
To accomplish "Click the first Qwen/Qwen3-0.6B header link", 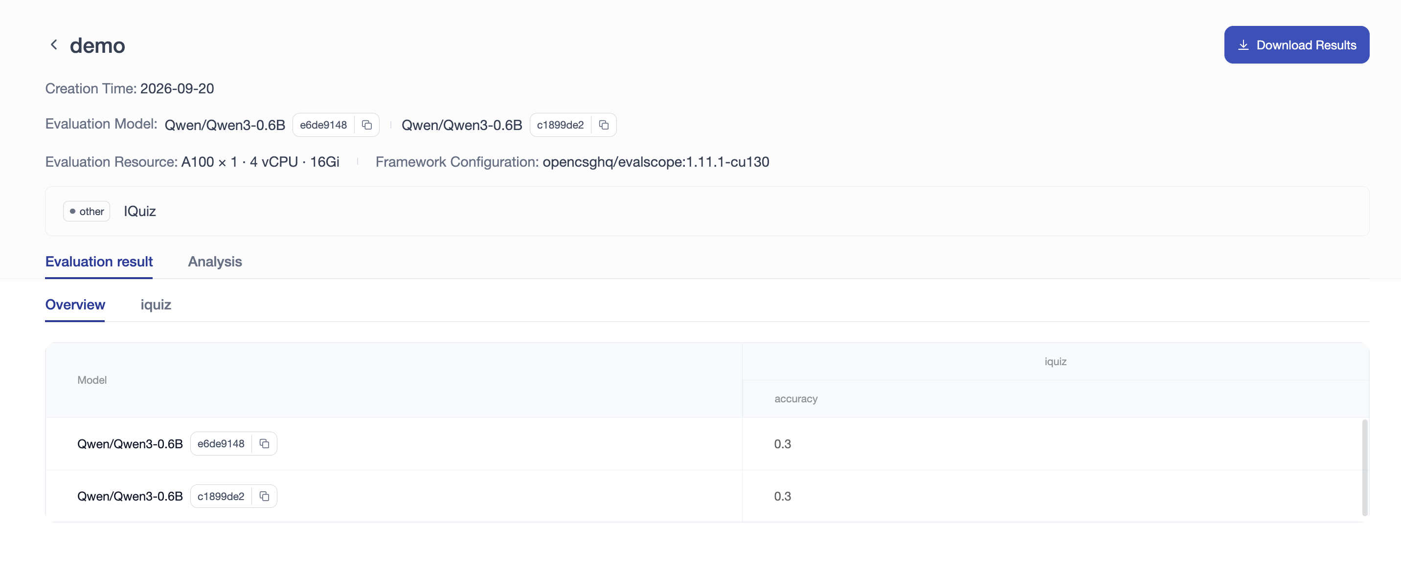I will (x=225, y=125).
